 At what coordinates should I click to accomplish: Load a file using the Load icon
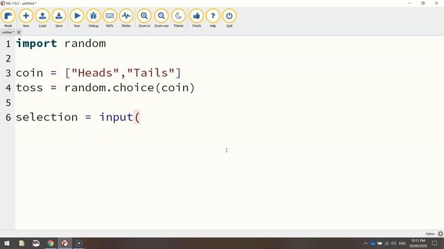42,18
